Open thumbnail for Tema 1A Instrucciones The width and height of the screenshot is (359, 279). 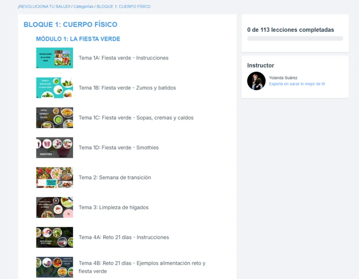pyautogui.click(x=54, y=58)
